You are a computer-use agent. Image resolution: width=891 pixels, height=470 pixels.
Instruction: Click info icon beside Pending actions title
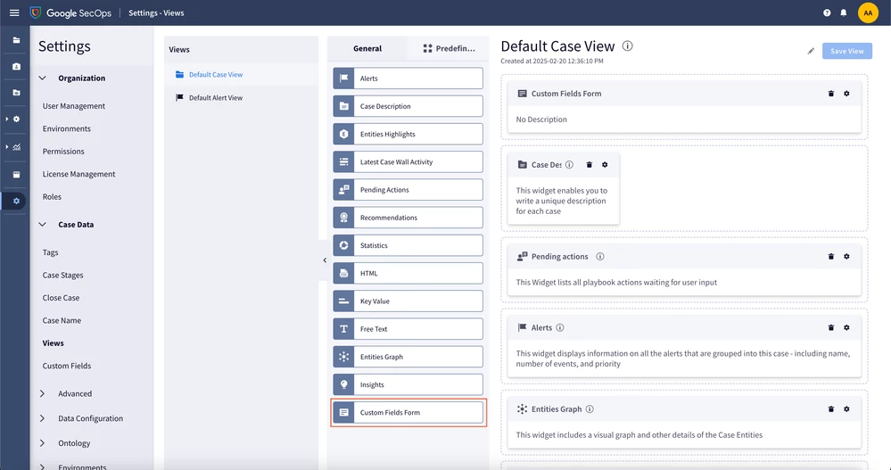coord(599,256)
